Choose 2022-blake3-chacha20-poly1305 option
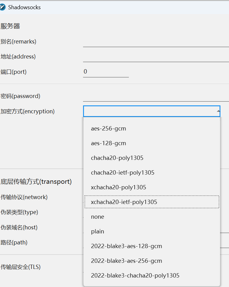 pyautogui.click(x=152, y=275)
